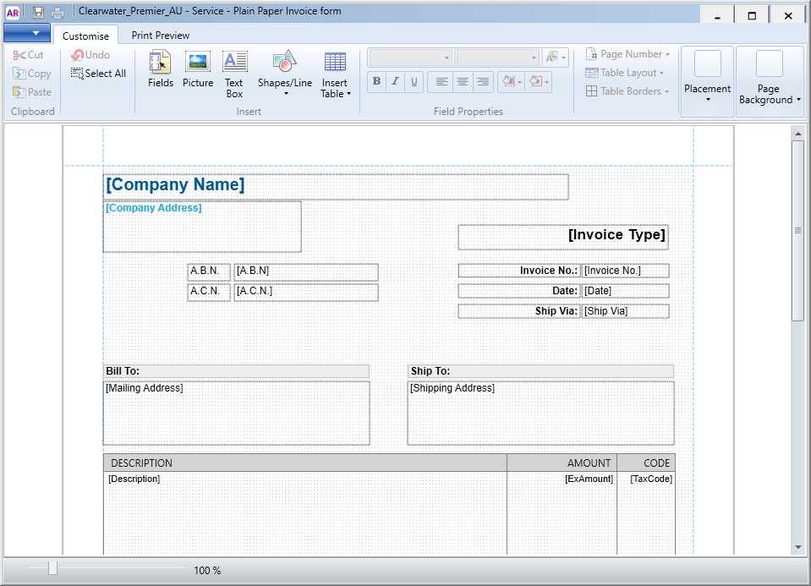Paste from clipboard
This screenshot has height=586, width=811.
pyautogui.click(x=32, y=92)
